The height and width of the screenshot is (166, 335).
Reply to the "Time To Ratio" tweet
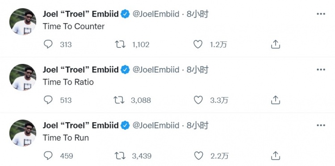[x=48, y=100]
